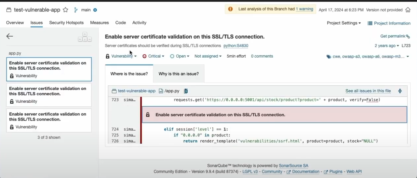Image resolution: width=417 pixels, height=178 pixels.
Task: Click the SonarSource SA footer link
Action: pos(293,166)
